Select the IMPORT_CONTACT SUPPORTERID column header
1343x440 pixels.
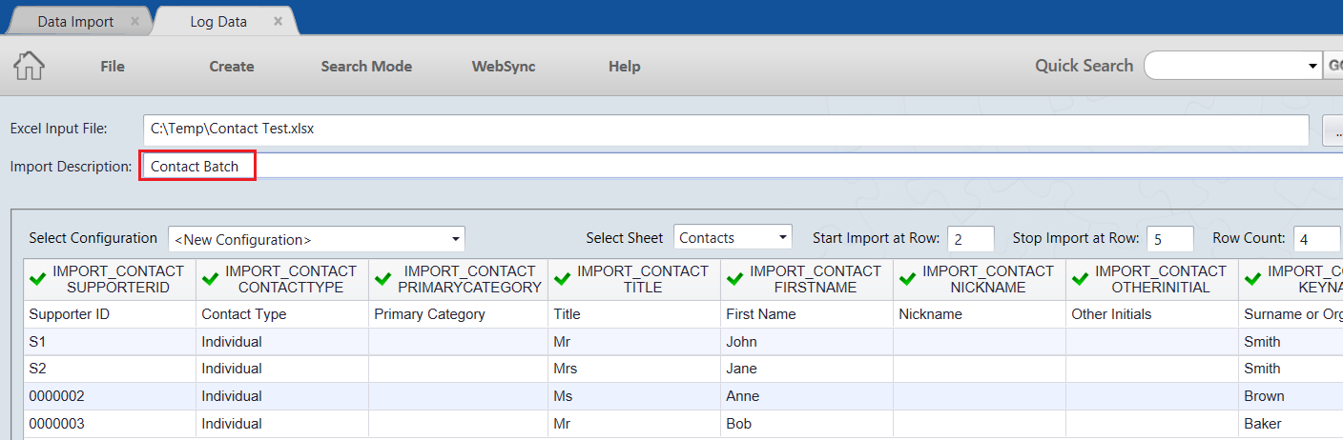[110, 279]
